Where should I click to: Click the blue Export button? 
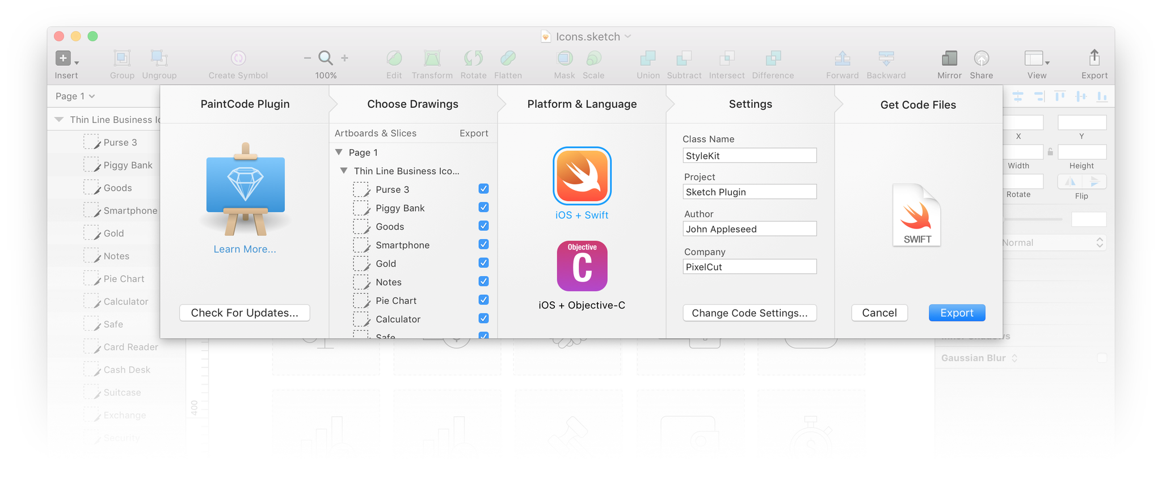[957, 313]
